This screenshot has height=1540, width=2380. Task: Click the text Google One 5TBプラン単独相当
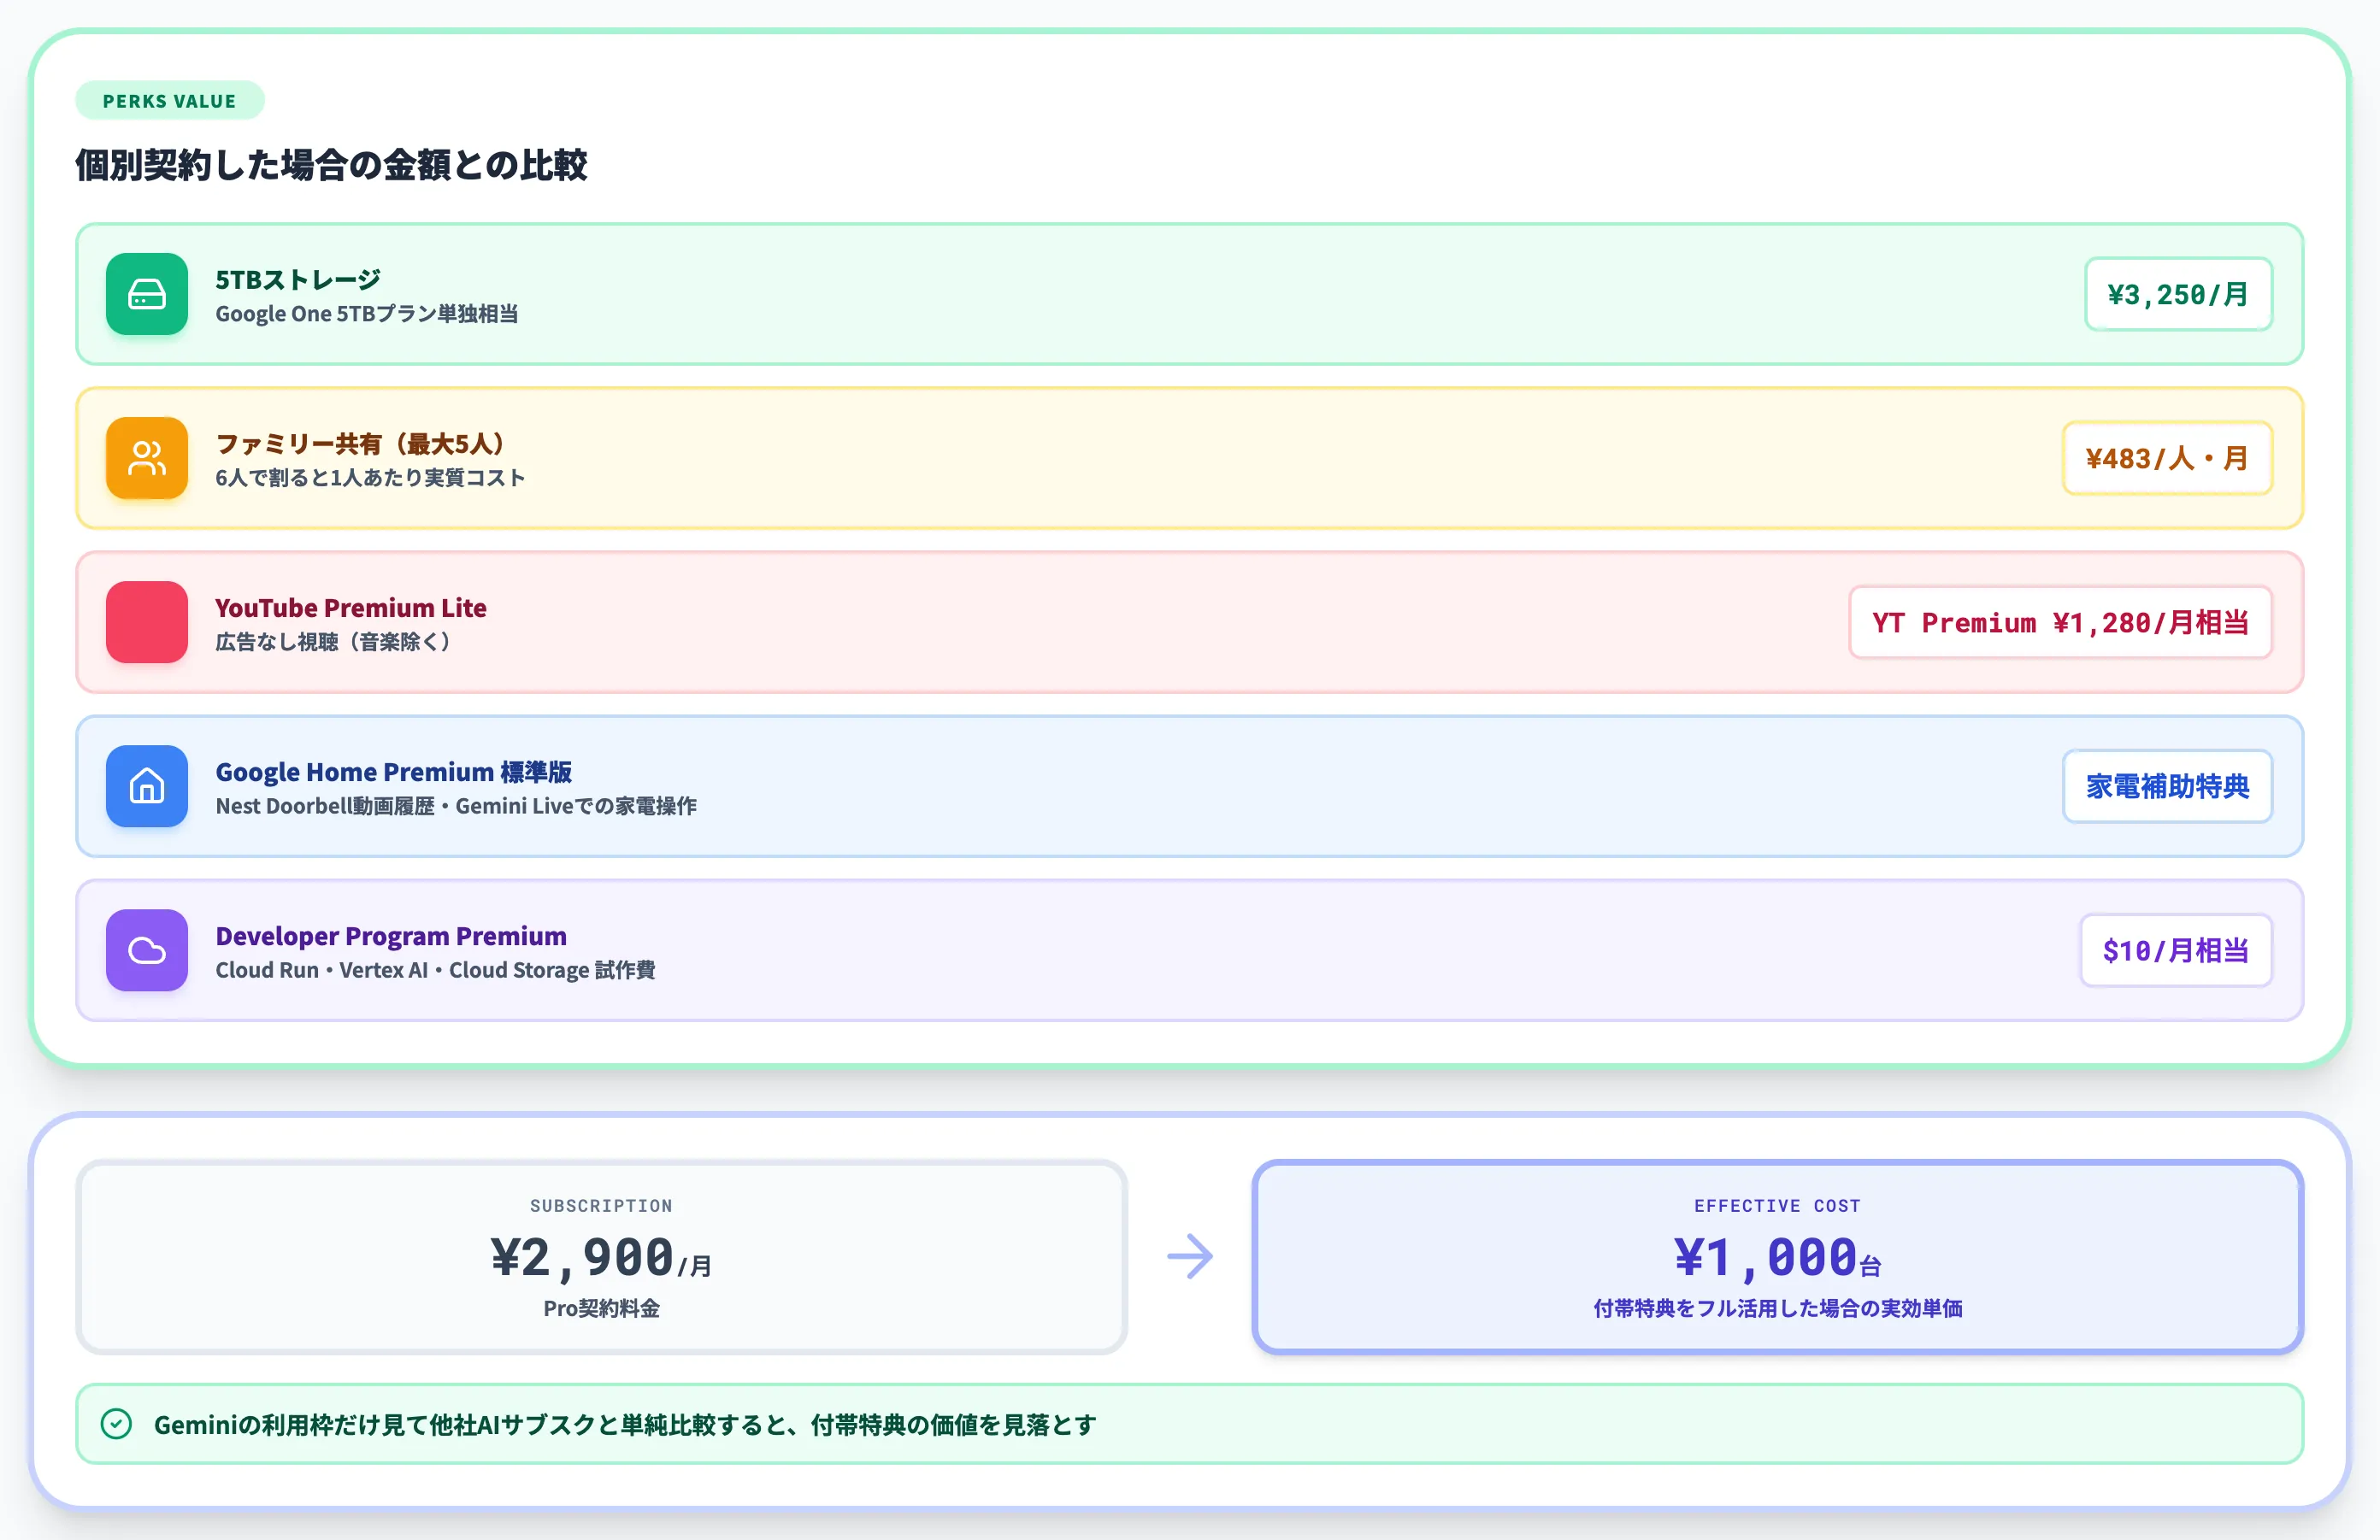click(367, 314)
